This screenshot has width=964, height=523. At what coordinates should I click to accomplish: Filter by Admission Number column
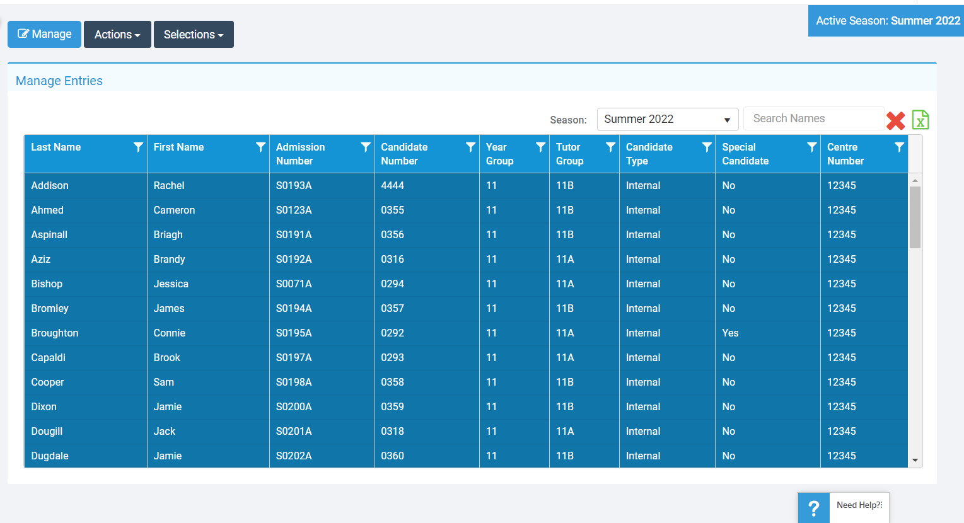point(365,147)
